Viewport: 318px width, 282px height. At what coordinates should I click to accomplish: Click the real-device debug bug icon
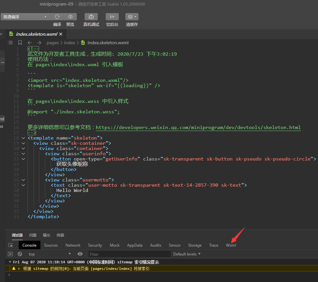click(91, 17)
